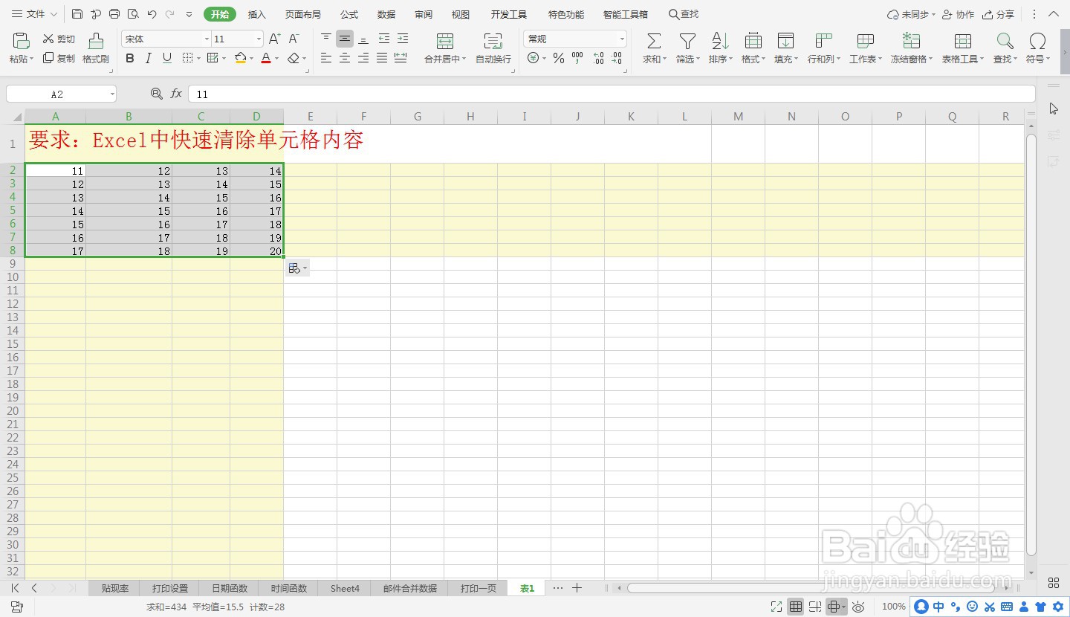Toggle Italic formatting

(x=149, y=58)
